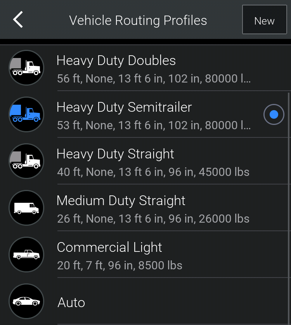The image size is (291, 325).
Task: Click the back arrow icon
Action: [x=18, y=20]
